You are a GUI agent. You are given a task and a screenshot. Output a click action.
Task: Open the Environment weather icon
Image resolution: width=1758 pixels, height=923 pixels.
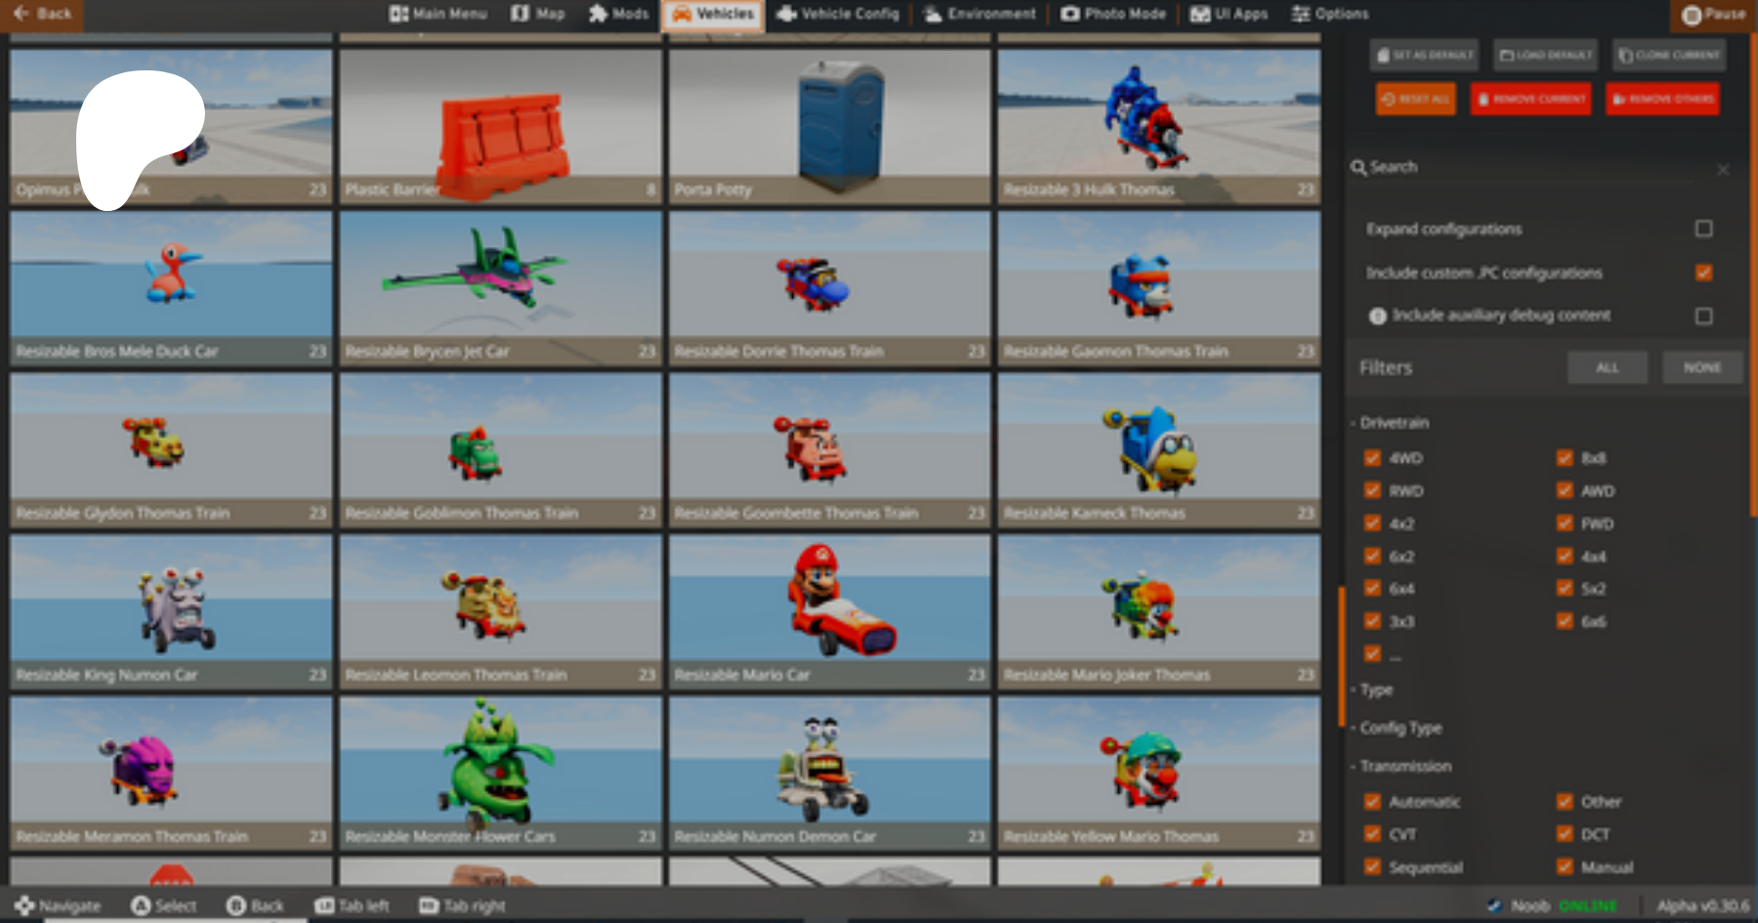coord(933,14)
